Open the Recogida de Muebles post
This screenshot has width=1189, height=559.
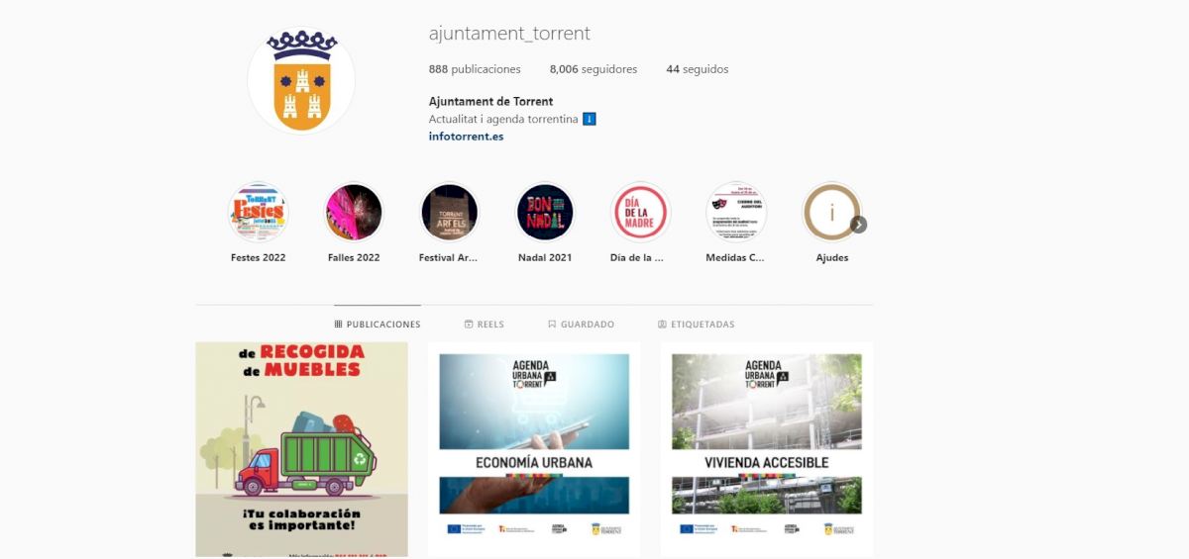[301, 449]
